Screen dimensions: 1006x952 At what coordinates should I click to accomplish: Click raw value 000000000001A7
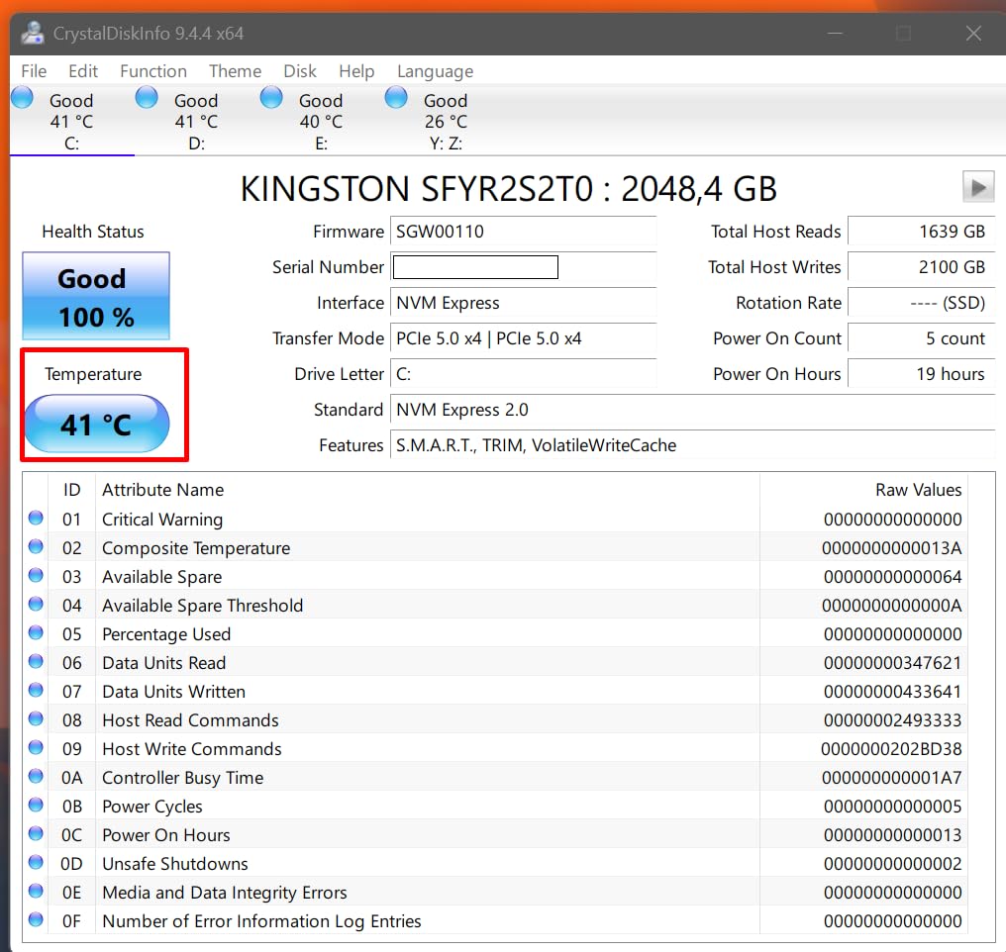[892, 778]
